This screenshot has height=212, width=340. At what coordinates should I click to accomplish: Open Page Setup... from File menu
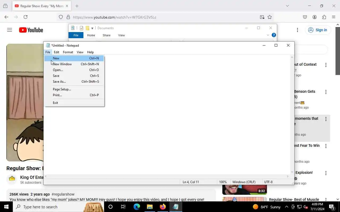point(74,89)
